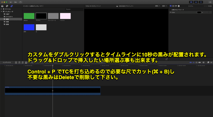
Task: Click the 1080p HD 29.97p format text
Action: point(93,6)
